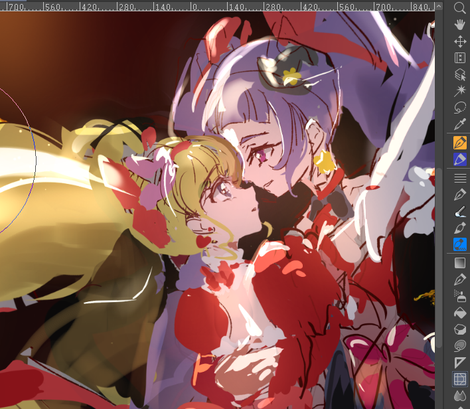Select the Airbrush spray tool

point(460,296)
